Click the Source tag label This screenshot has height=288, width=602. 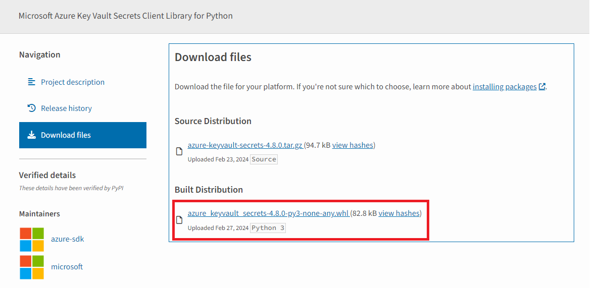pos(264,159)
